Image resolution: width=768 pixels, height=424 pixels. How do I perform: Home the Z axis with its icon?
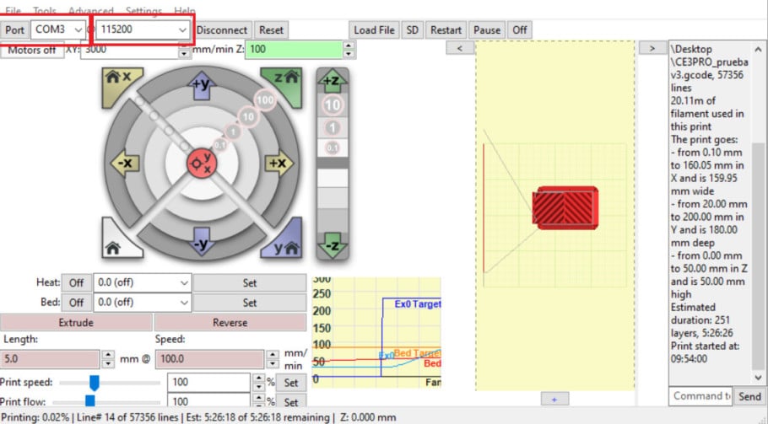(x=284, y=78)
